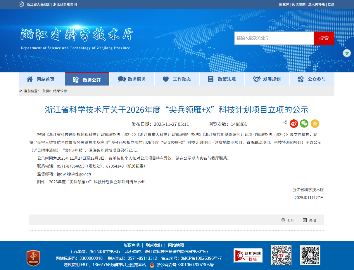
Task: Click the printer icon to print page
Action: (x=283, y=220)
